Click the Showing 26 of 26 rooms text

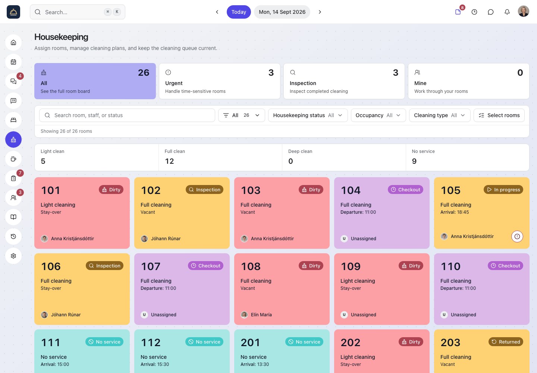pos(66,131)
